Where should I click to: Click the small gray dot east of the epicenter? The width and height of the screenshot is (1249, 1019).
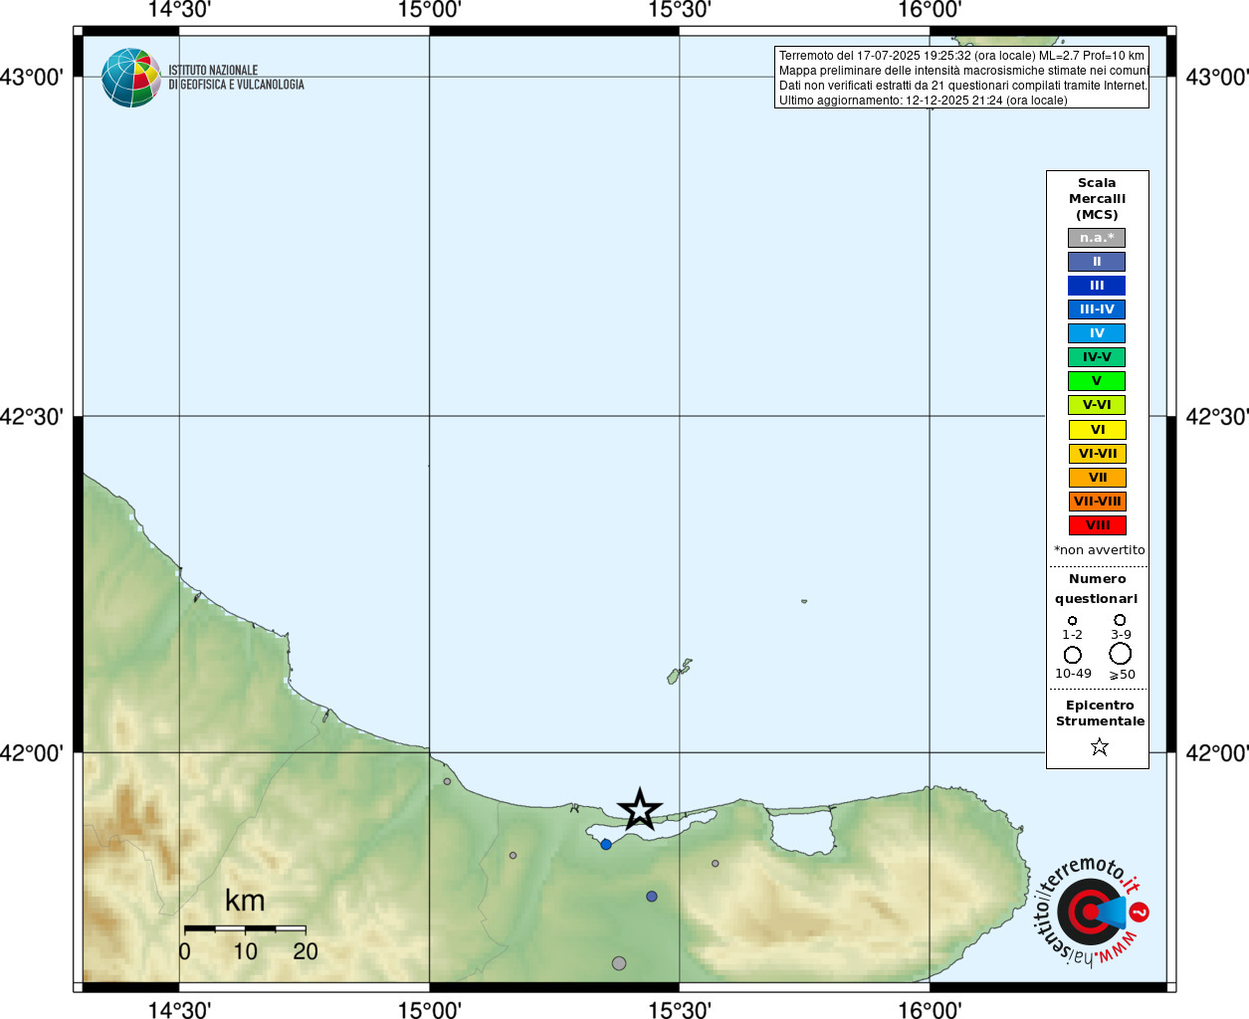point(715,863)
